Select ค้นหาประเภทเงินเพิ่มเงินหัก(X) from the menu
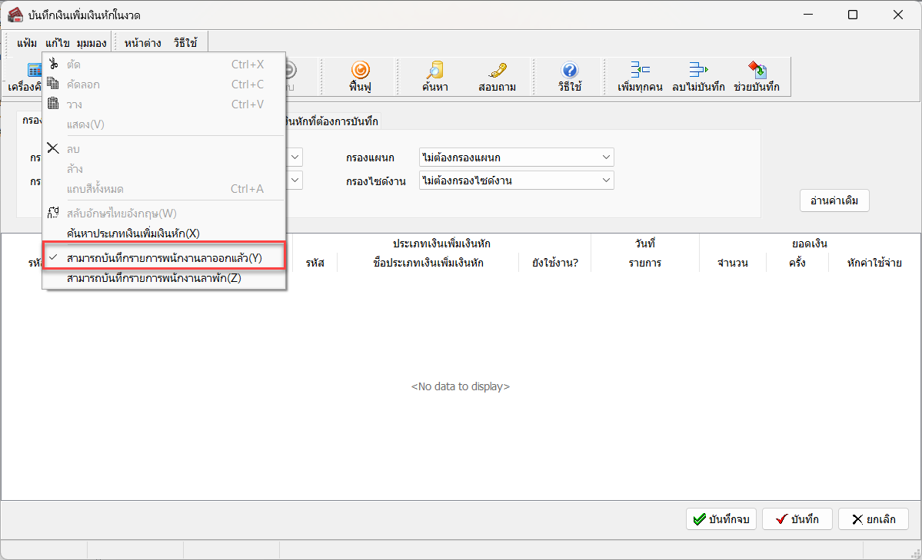 tap(133, 233)
